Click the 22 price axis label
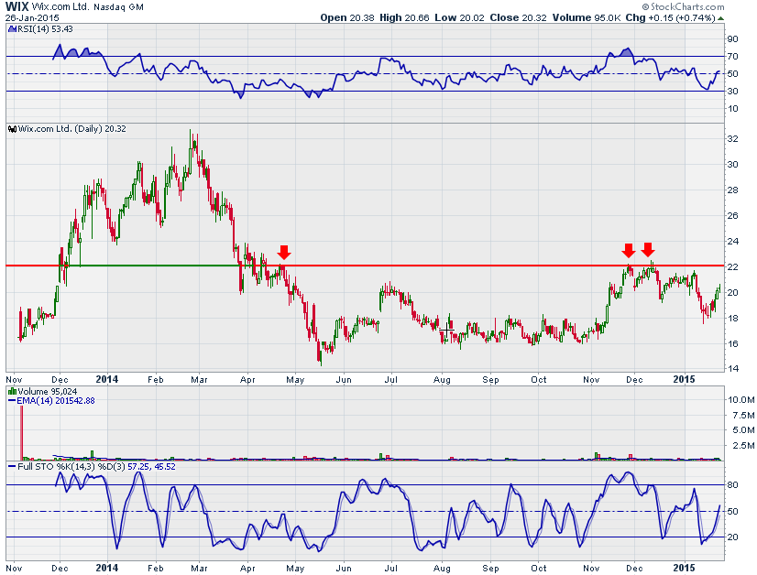Screen dimensions: 757x575 [733, 267]
